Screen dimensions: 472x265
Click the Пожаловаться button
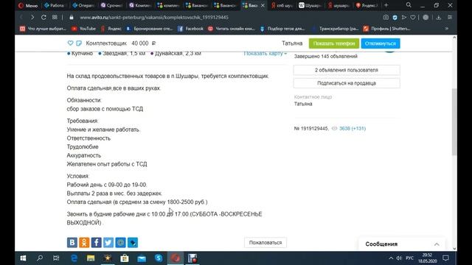coord(265,242)
